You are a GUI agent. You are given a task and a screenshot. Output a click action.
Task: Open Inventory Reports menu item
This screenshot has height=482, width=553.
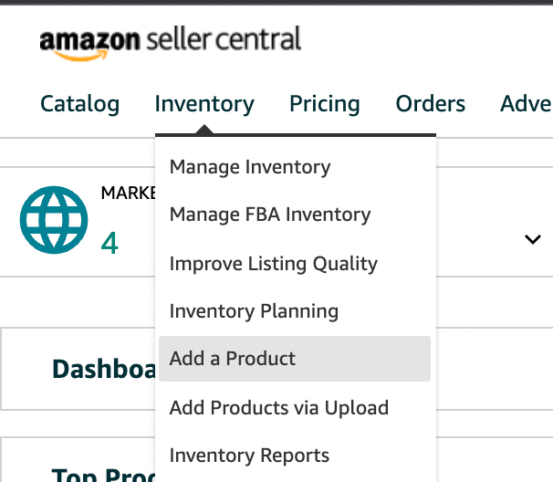point(249,456)
